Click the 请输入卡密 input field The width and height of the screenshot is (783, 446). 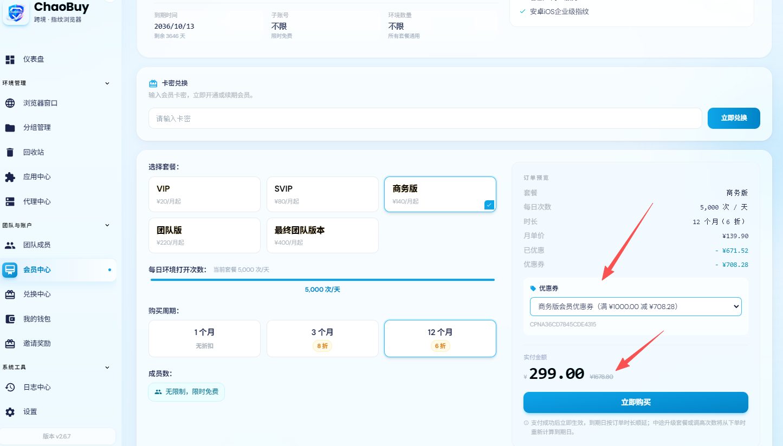pos(425,118)
